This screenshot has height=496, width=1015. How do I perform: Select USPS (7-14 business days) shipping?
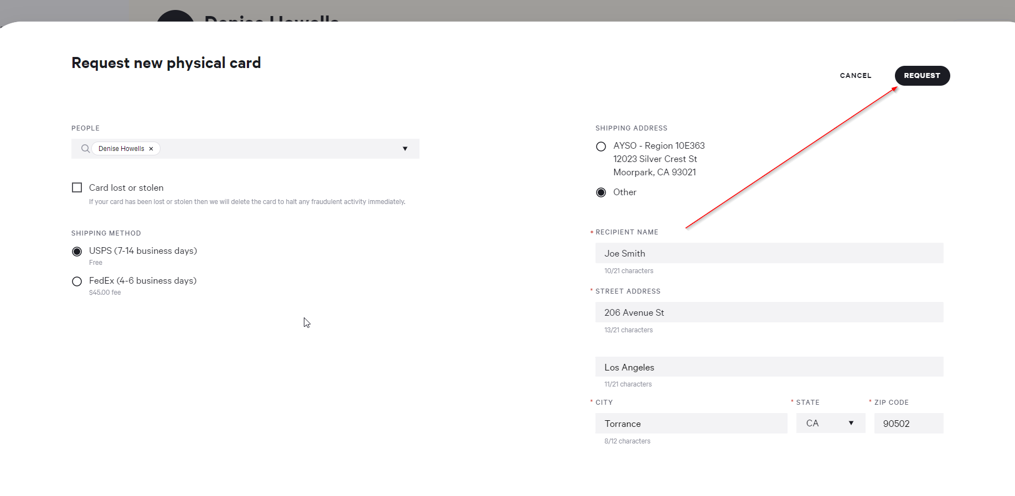click(x=77, y=252)
